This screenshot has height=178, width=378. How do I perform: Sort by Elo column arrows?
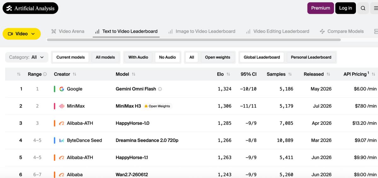coord(228,74)
